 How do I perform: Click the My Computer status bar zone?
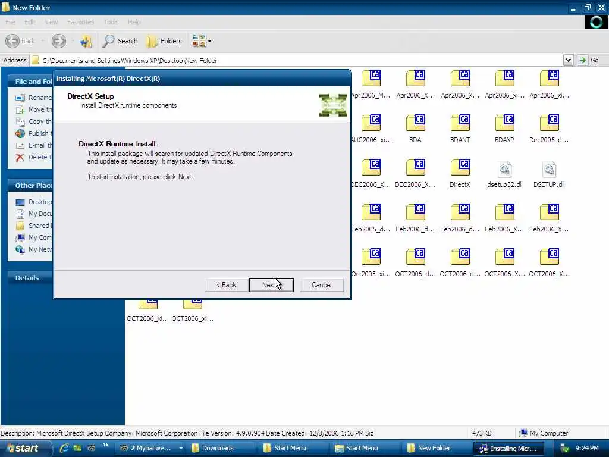pyautogui.click(x=544, y=433)
